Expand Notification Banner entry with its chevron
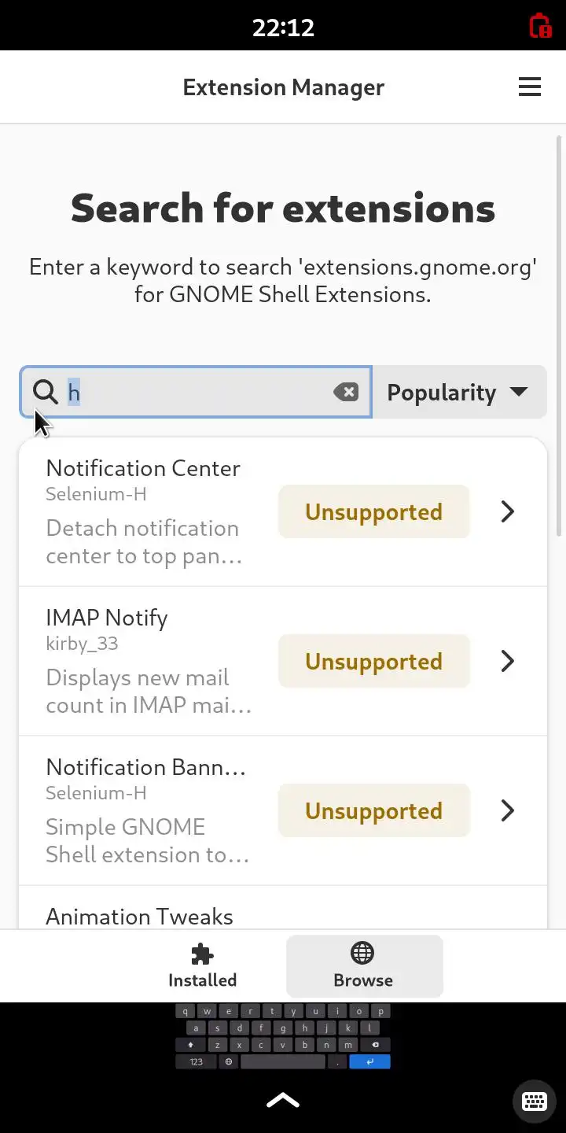 pyautogui.click(x=508, y=810)
